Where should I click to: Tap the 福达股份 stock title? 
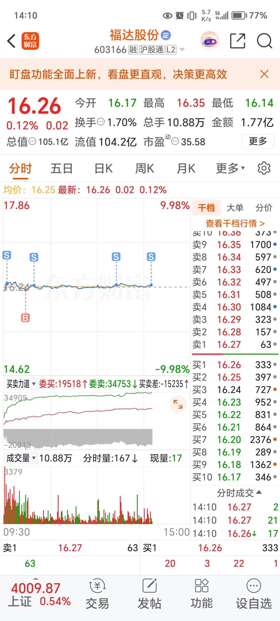point(134,35)
